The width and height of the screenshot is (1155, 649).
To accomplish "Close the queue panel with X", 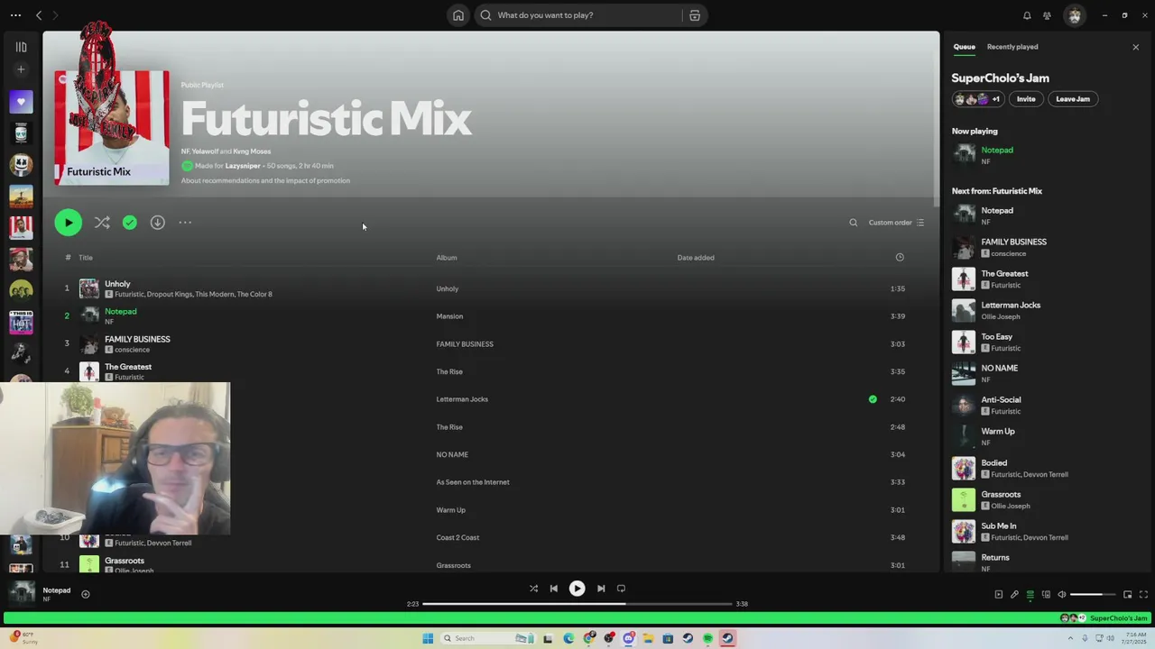I will click(1136, 47).
